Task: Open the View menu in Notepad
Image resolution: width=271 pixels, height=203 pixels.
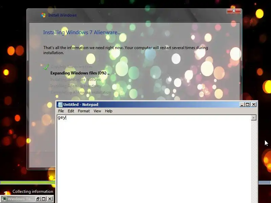Action: tap(97, 111)
